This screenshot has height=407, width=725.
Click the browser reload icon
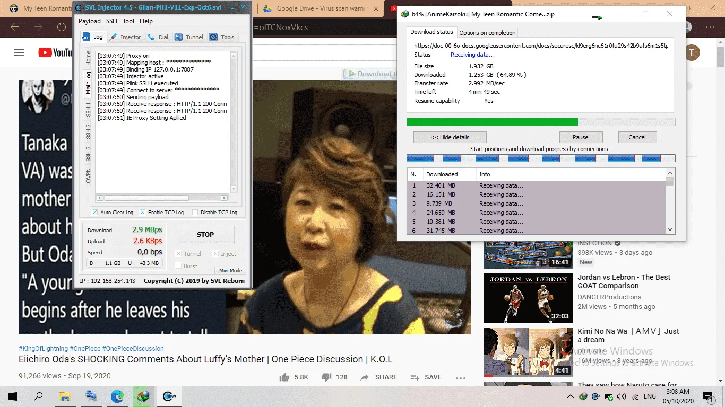pyautogui.click(x=62, y=27)
